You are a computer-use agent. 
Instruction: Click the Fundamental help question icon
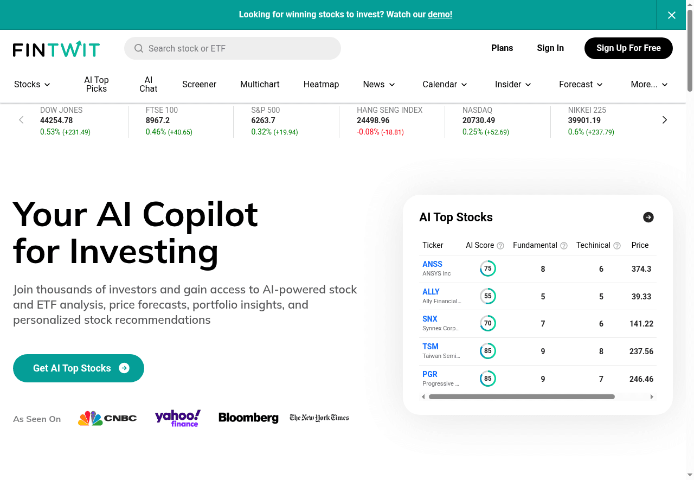[564, 246]
